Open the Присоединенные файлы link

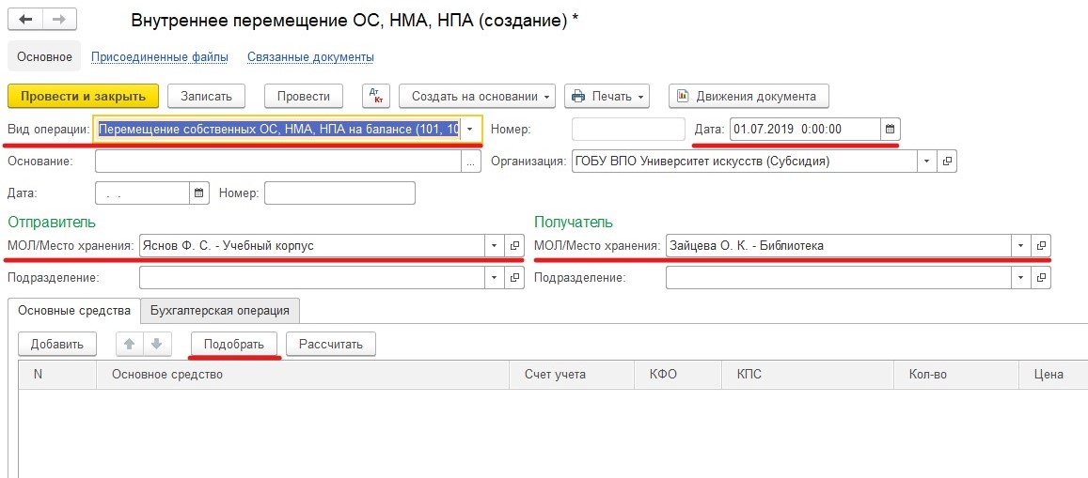coord(160,57)
